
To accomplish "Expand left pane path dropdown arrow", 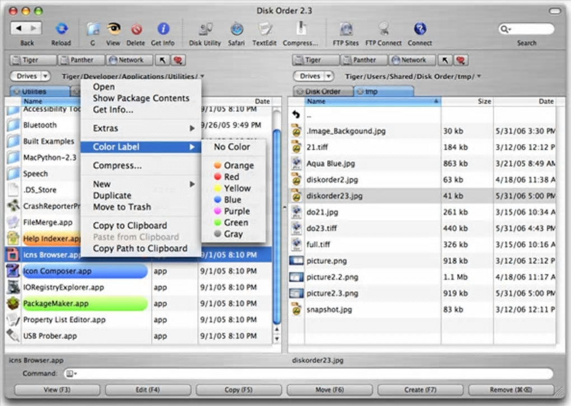I will coord(202,77).
